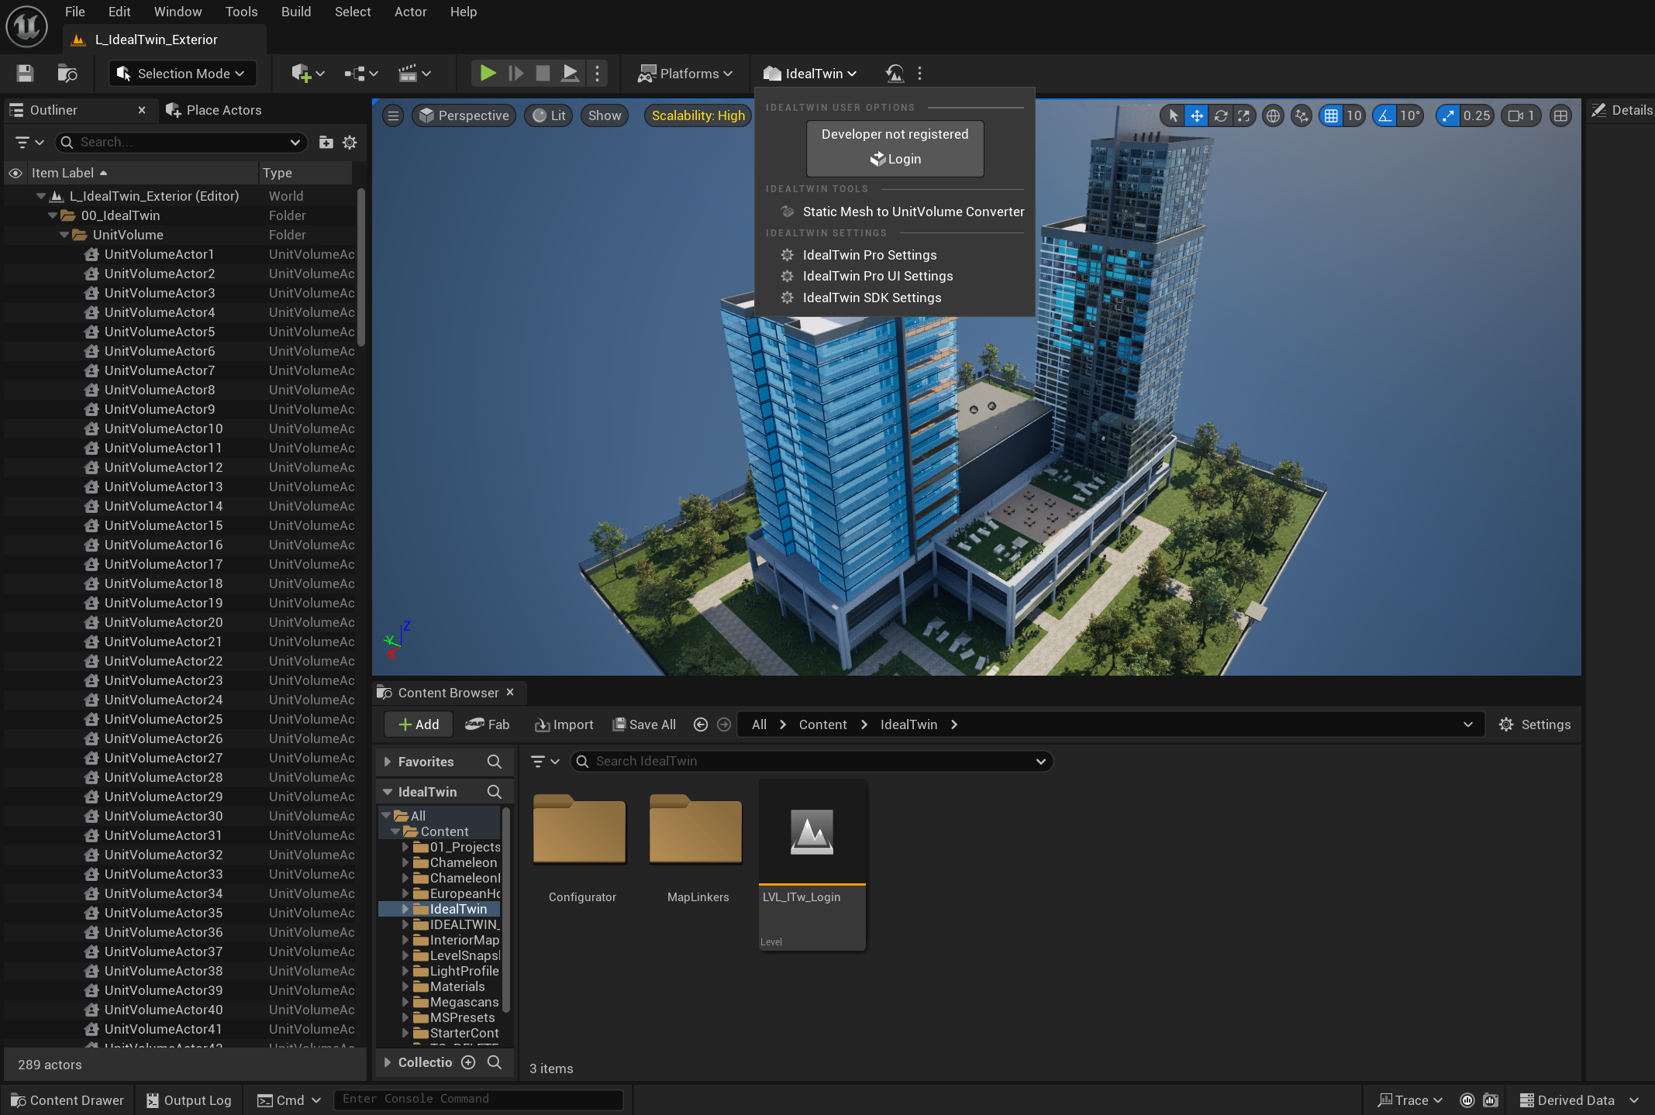The width and height of the screenshot is (1655, 1115).
Task: Open the viewport options hamburger menu
Action: tap(393, 115)
